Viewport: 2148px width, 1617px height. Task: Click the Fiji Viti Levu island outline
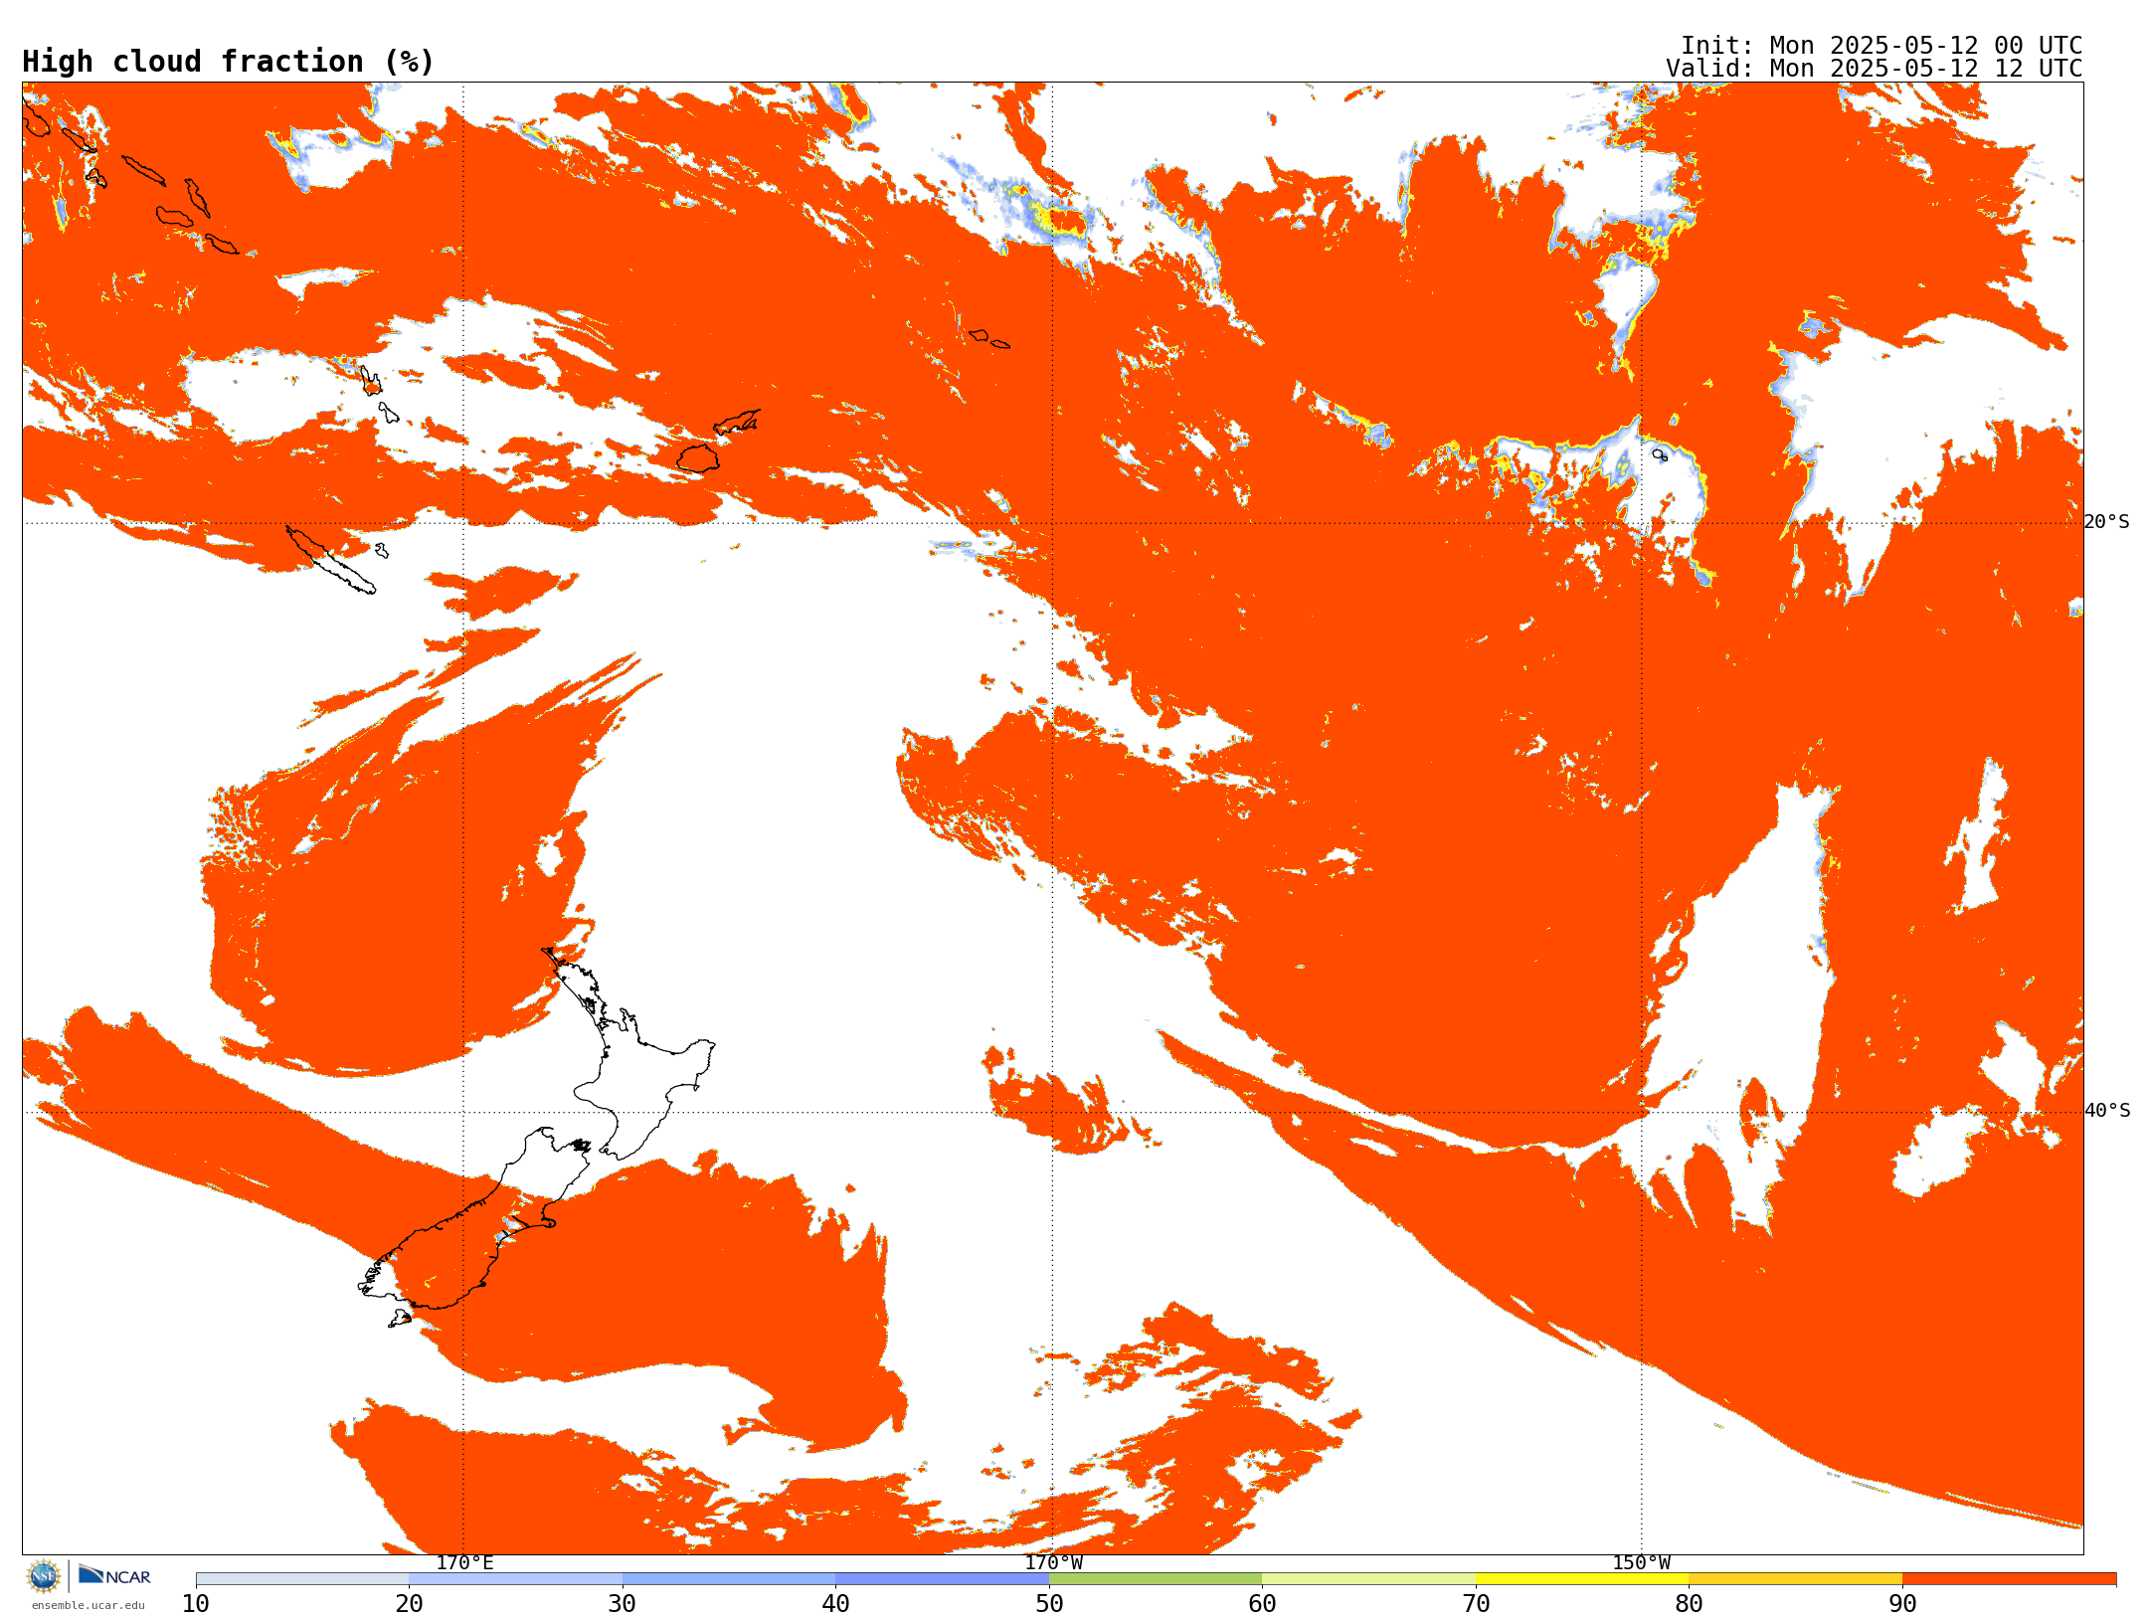[x=698, y=458]
